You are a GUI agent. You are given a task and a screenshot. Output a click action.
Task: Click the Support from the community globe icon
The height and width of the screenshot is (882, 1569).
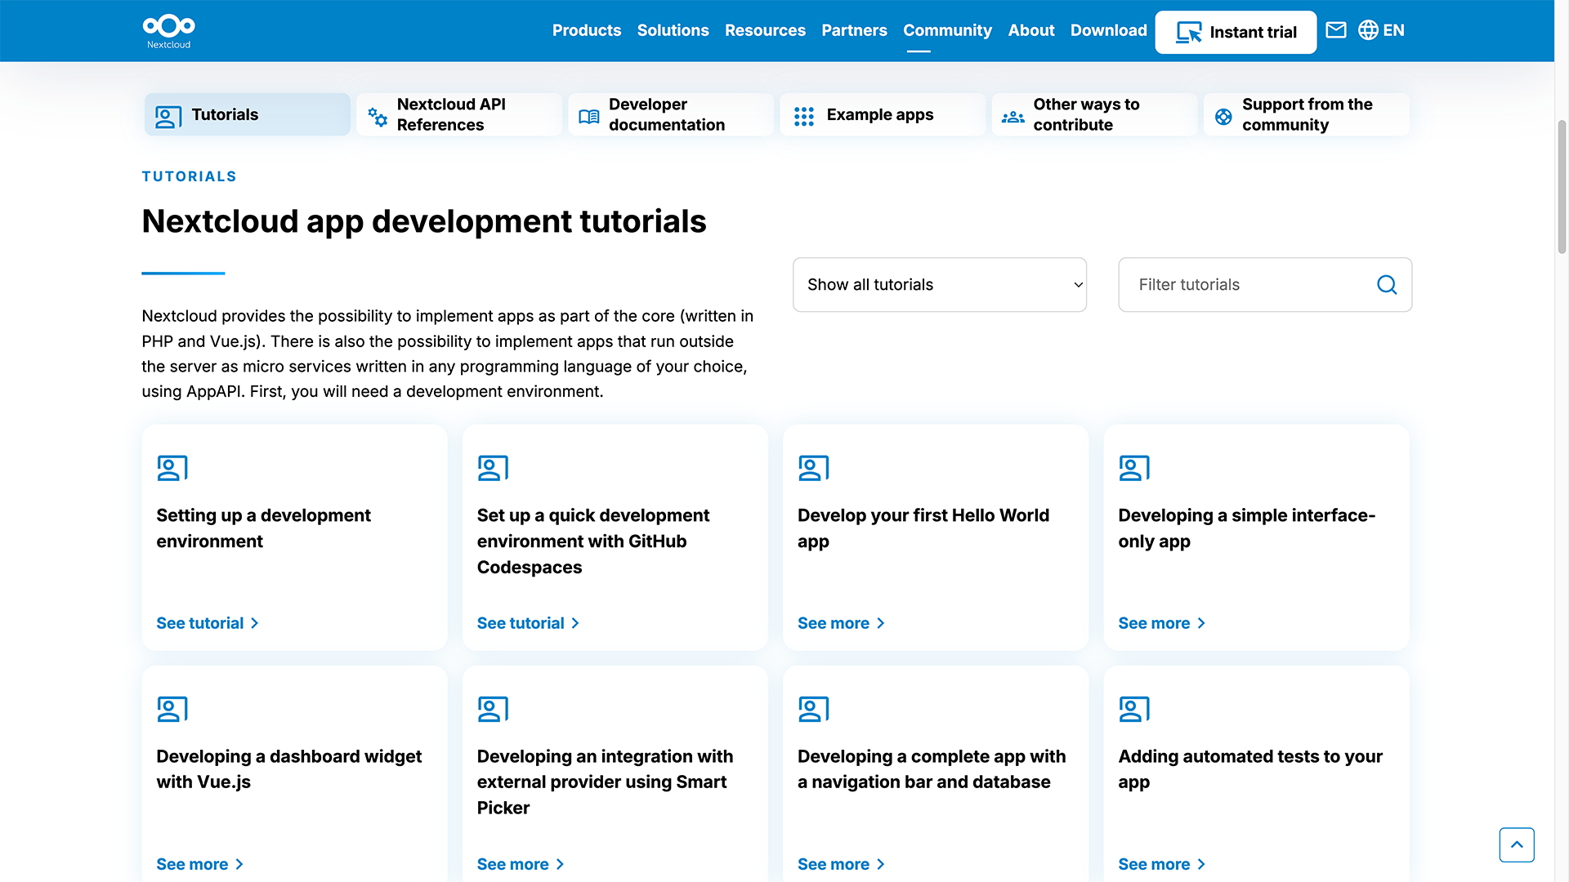(x=1223, y=115)
